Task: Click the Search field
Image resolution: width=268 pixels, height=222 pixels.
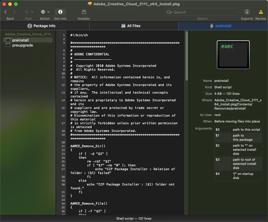Action: [x=202, y=12]
